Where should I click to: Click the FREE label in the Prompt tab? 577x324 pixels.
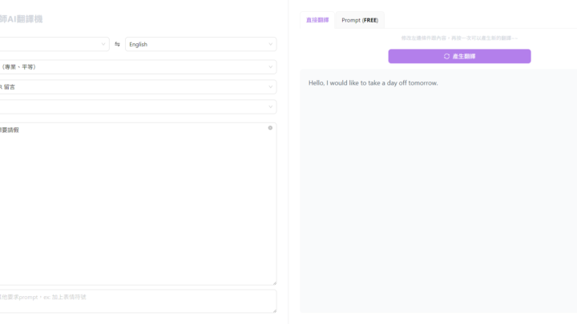point(370,20)
